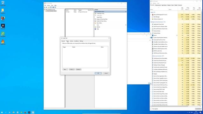Click the Status column header in Triggers list
203x114 pixels.
coord(102,47)
